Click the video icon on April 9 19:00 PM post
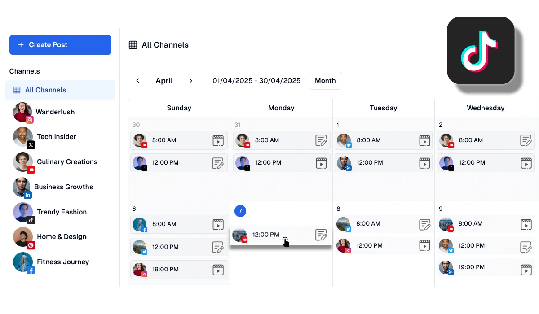 click(526, 270)
